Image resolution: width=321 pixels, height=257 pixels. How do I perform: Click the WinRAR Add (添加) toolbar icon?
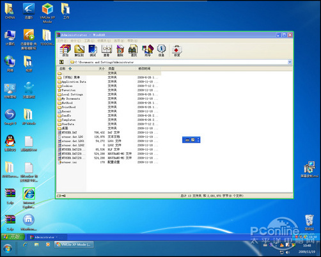(x=65, y=51)
